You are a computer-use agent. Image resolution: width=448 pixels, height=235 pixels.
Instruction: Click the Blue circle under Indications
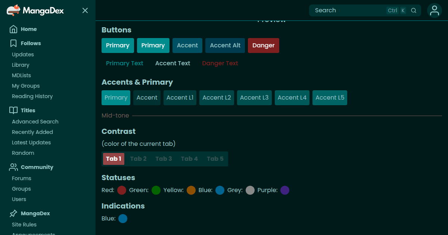123,219
